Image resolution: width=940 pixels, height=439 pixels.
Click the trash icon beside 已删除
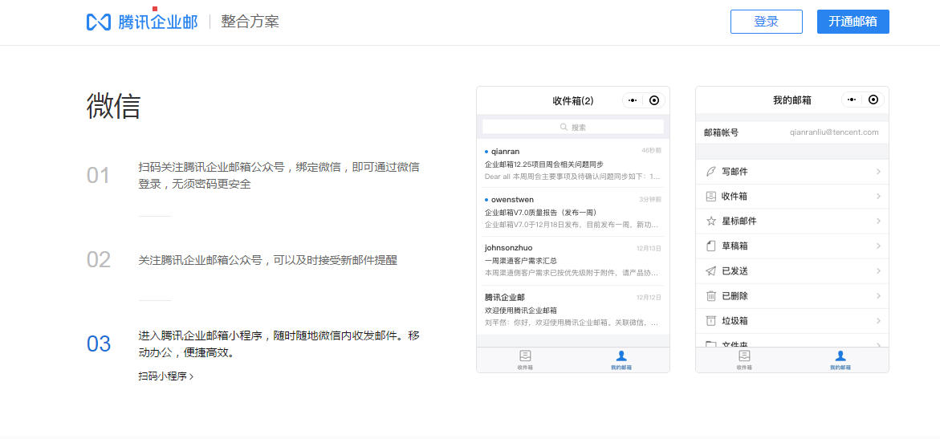710,296
